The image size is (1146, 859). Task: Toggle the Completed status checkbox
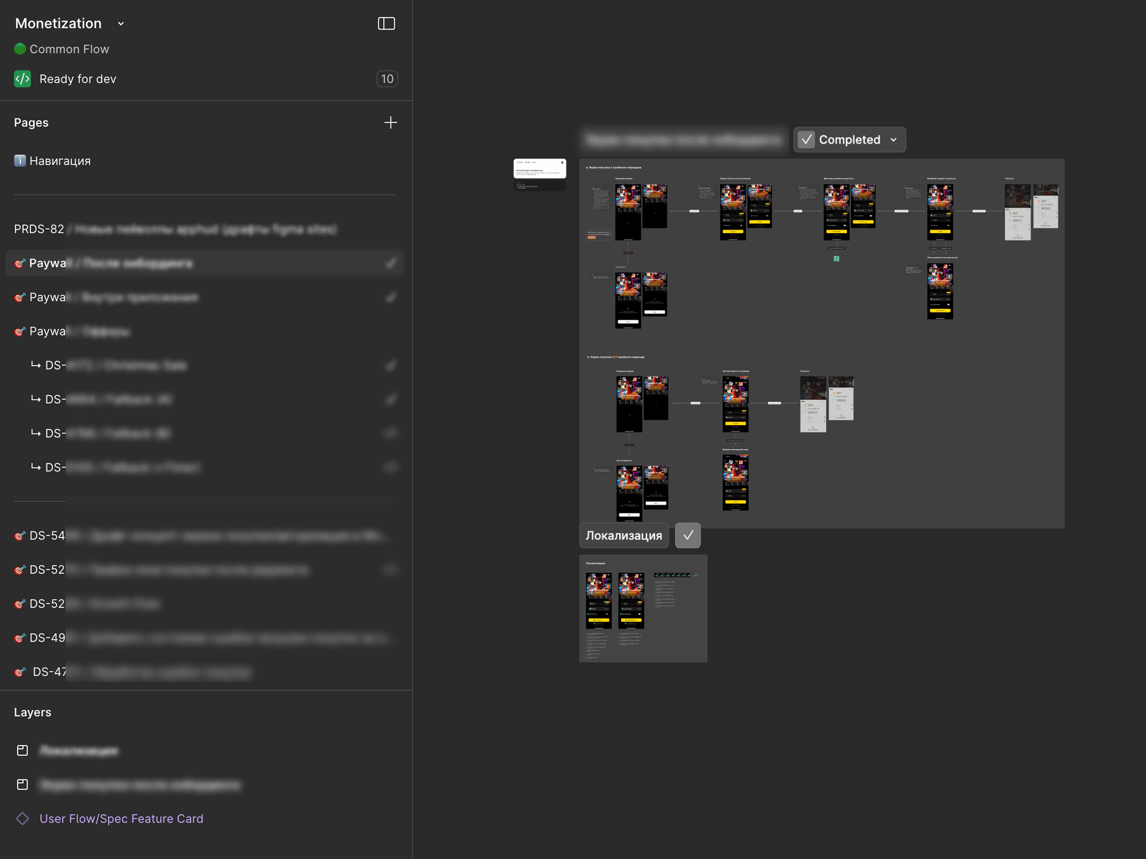pos(806,139)
